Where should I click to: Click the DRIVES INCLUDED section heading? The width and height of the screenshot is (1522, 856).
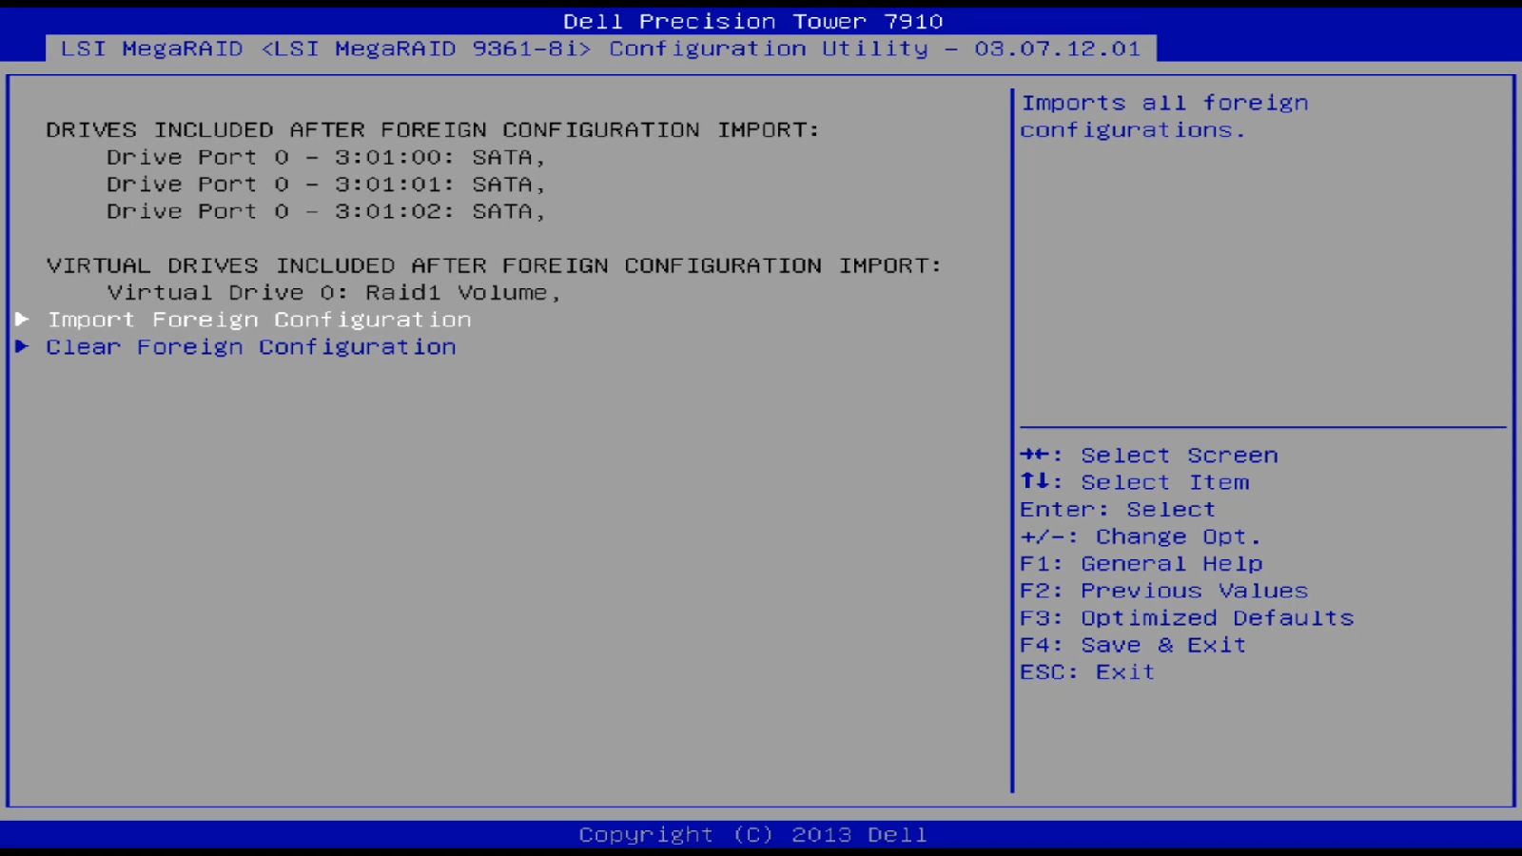click(433, 130)
